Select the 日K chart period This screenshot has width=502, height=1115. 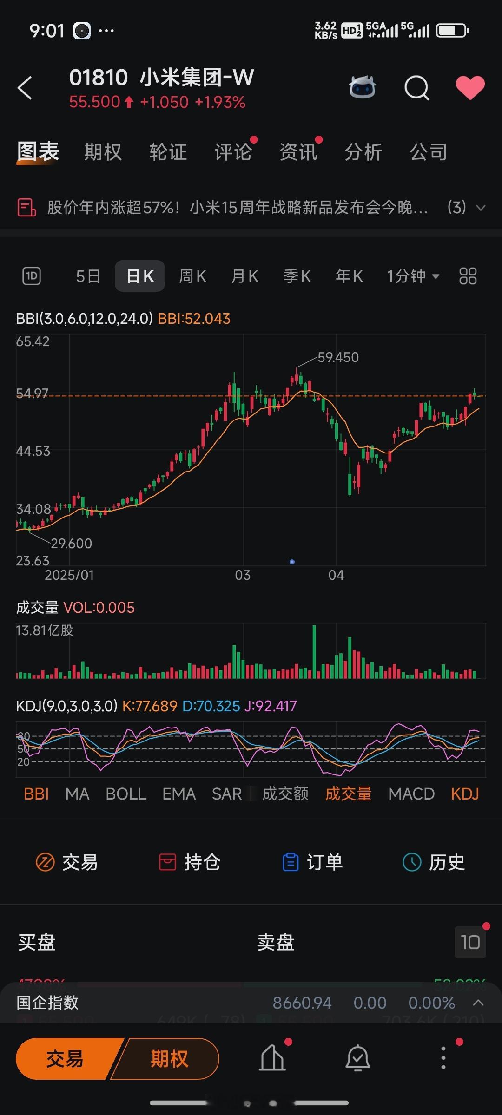(140, 276)
